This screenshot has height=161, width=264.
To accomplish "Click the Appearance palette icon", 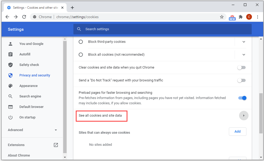I will pyautogui.click(x=10, y=86).
